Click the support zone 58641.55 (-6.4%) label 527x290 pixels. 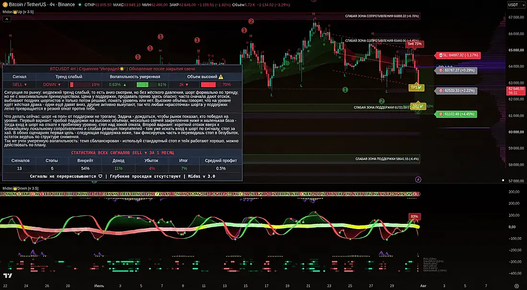[x=387, y=159]
